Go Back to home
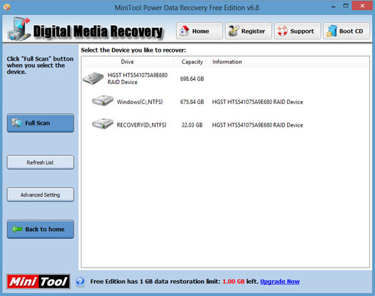The image size is (375, 296). (41, 229)
